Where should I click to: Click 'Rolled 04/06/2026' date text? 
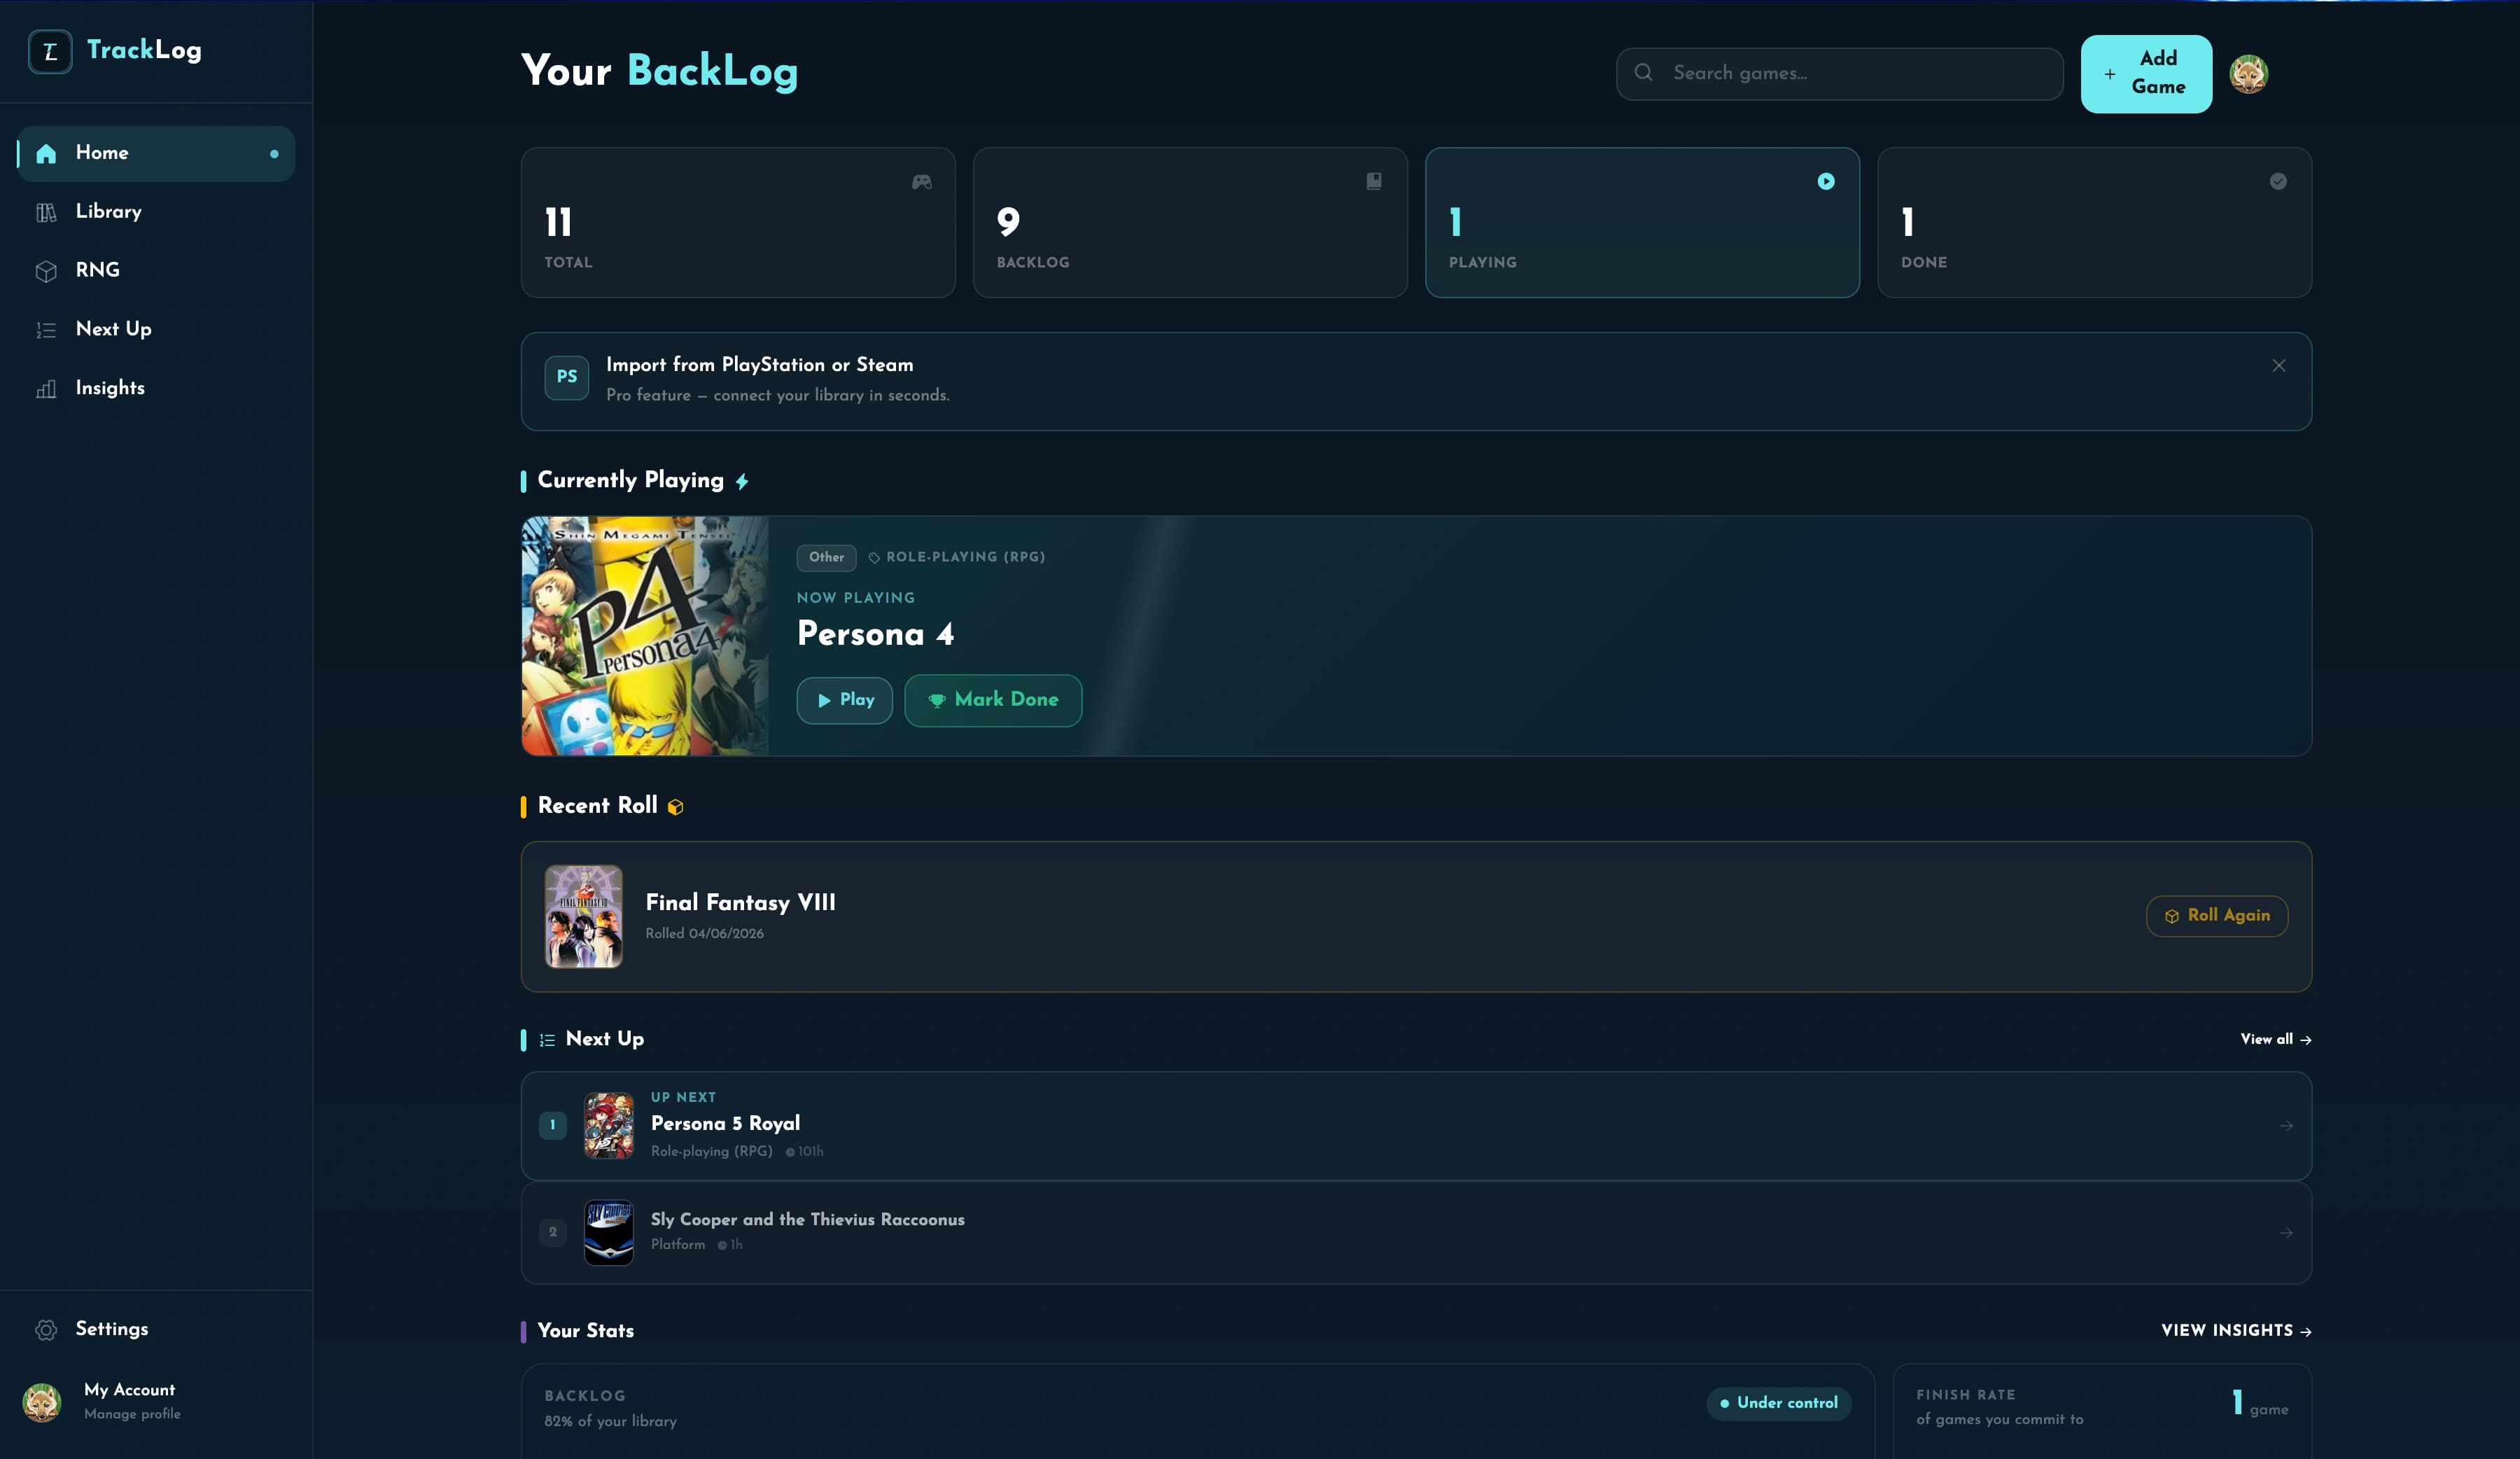[704, 934]
